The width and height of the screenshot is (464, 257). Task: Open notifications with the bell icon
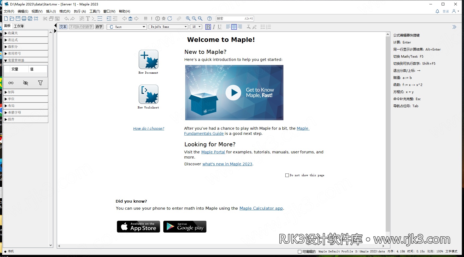coord(437,11)
